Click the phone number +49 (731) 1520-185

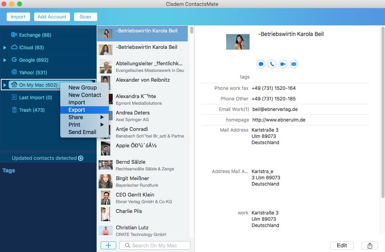273,99
